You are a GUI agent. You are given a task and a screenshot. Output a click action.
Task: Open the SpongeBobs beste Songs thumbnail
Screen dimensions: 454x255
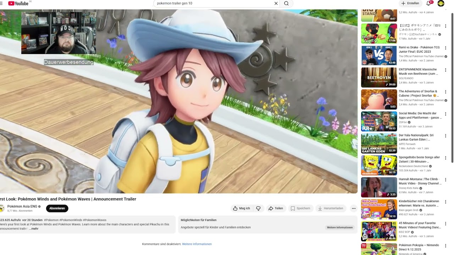pos(379,165)
